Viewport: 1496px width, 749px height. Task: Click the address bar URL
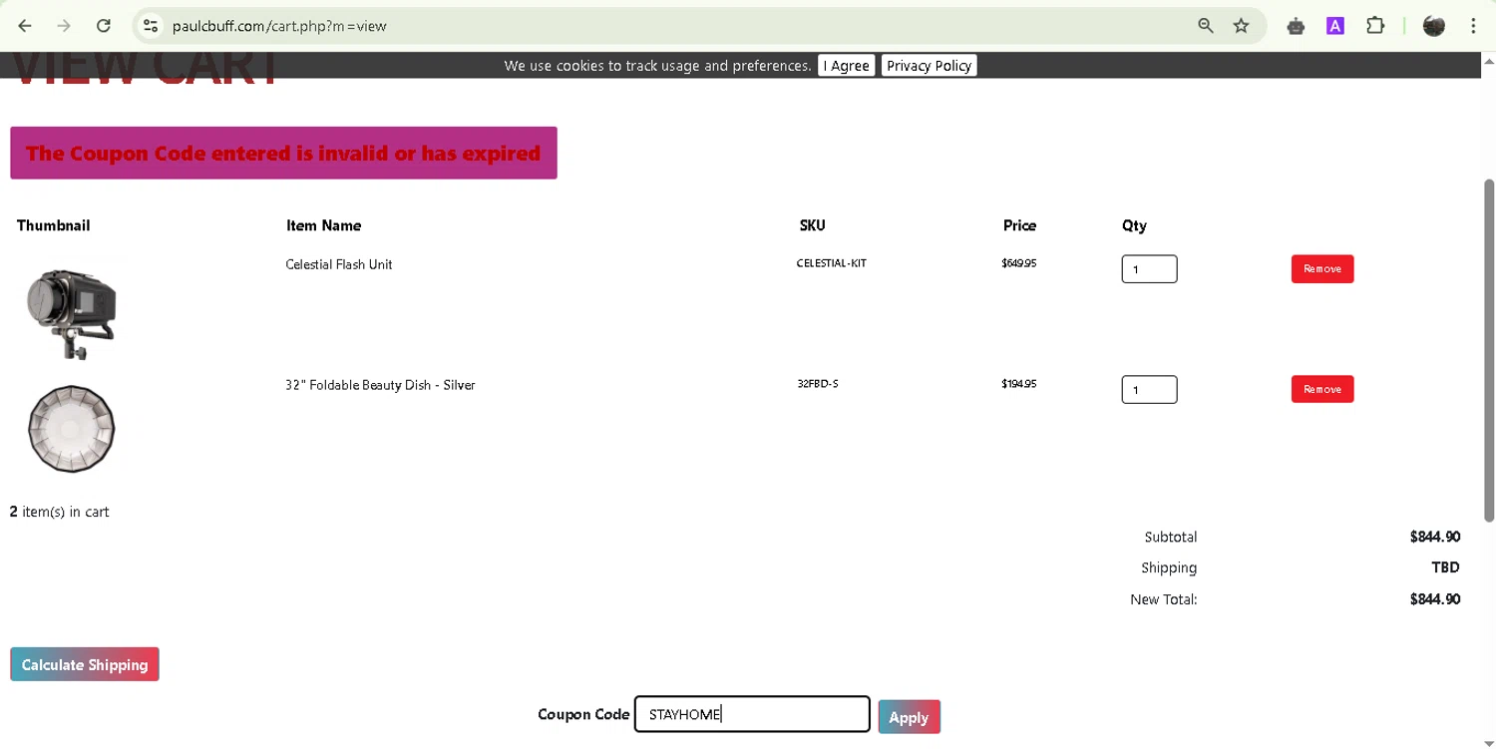click(279, 26)
